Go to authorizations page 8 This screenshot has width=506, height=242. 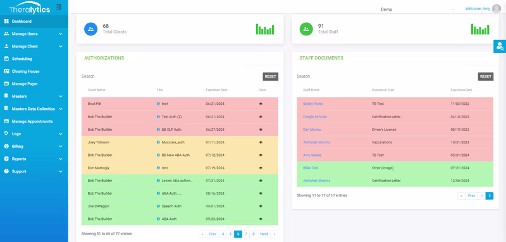tap(254, 234)
